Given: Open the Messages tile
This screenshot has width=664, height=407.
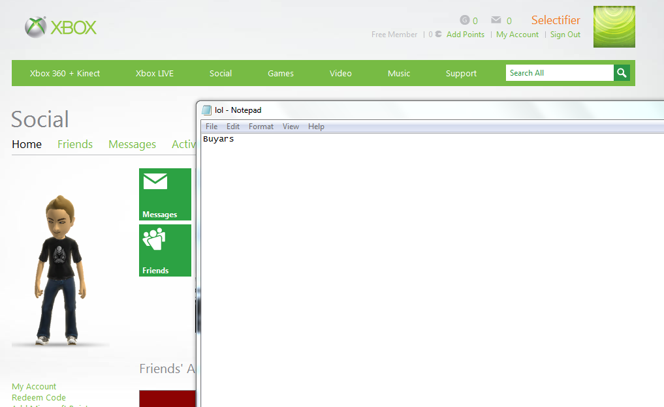Looking at the screenshot, I should (x=165, y=194).
